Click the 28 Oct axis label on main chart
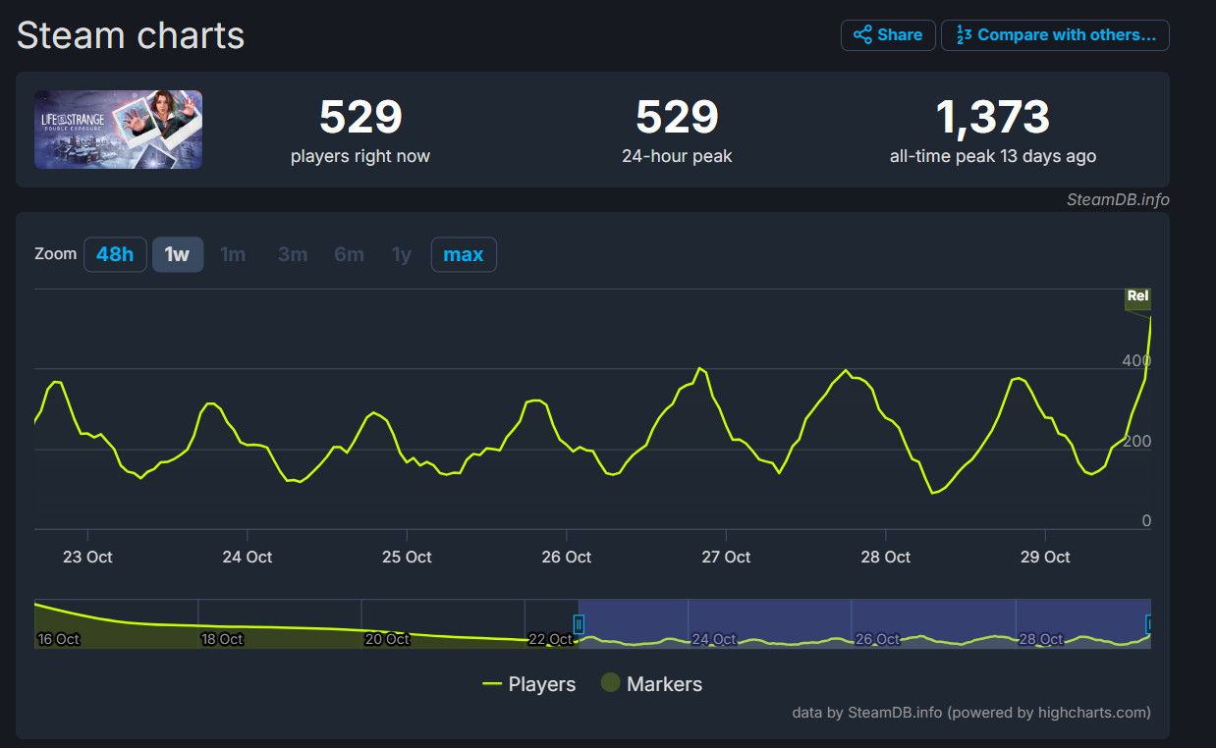Viewport: 1216px width, 748px height. pos(886,557)
